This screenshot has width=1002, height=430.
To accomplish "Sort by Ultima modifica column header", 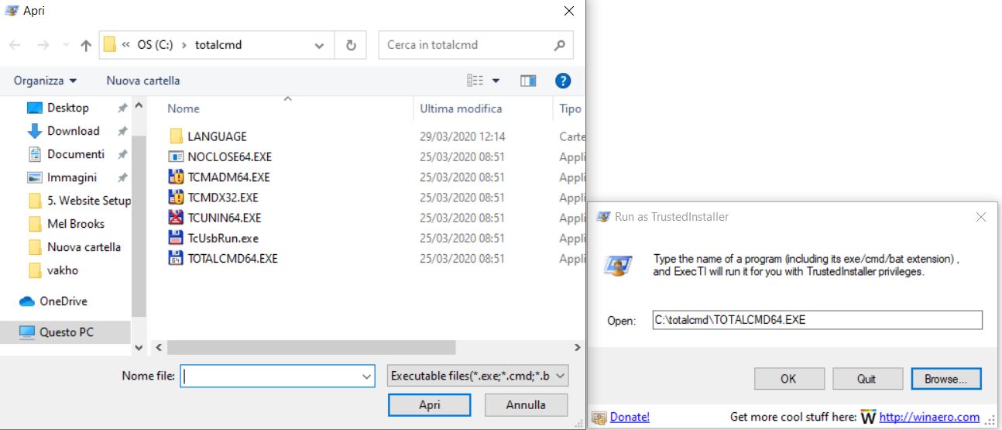I will pyautogui.click(x=461, y=109).
